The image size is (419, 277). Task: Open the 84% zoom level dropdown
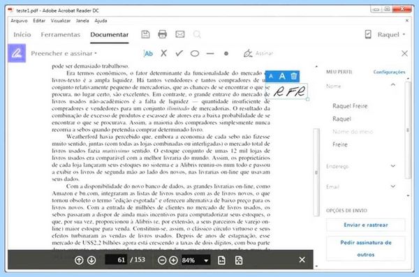pyautogui.click(x=206, y=260)
